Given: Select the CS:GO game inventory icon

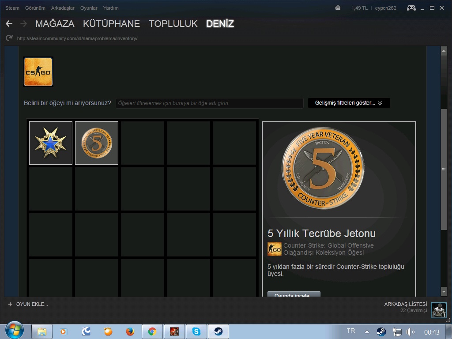Looking at the screenshot, I should (38, 72).
